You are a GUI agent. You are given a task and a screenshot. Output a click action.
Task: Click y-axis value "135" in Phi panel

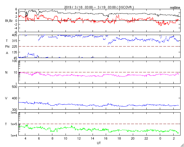pyautogui.click(x=15, y=52)
